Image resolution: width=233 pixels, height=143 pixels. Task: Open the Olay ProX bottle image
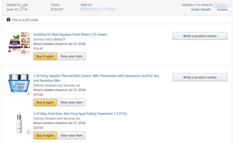click(x=19, y=123)
